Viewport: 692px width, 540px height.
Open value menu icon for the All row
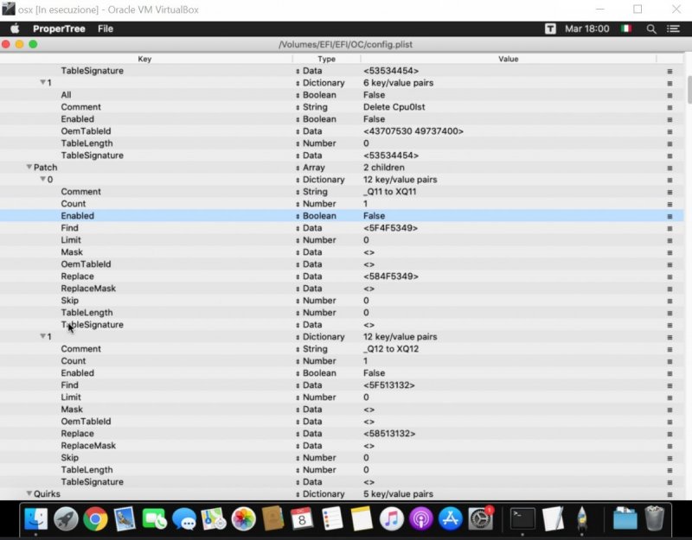(x=670, y=96)
